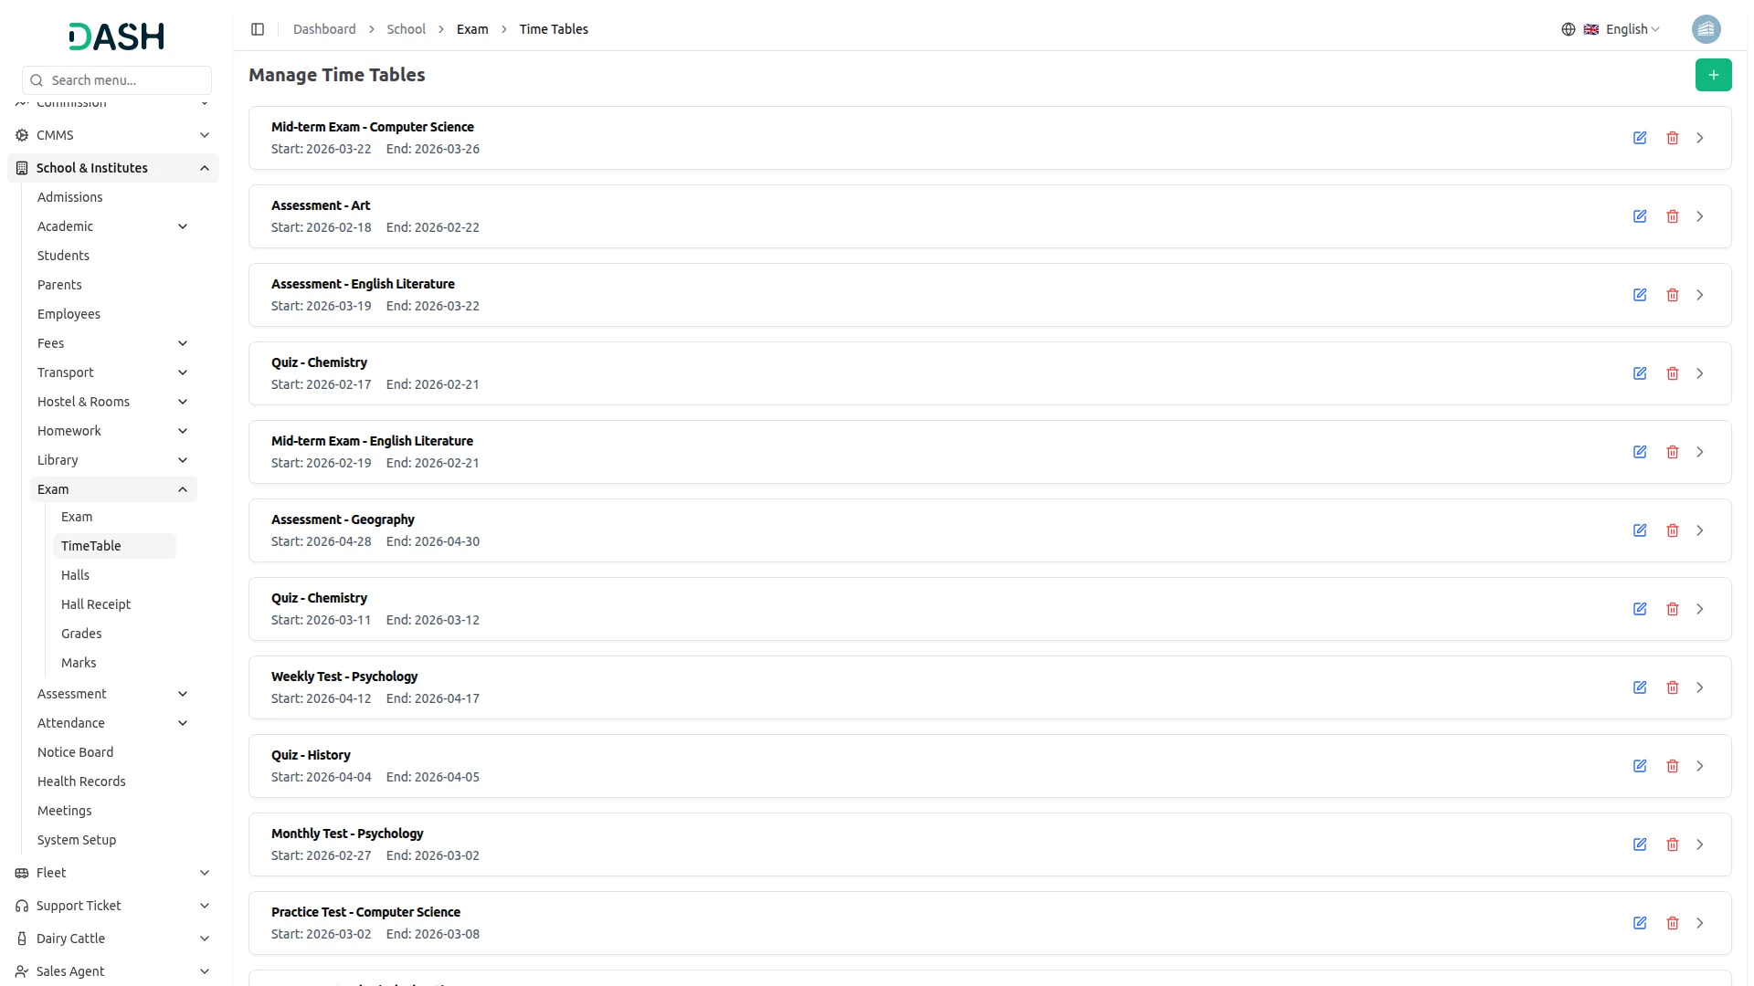Edit Mid-term Exam Computer Science timetable
Screen dimensions: 1754x986
(x=1640, y=138)
